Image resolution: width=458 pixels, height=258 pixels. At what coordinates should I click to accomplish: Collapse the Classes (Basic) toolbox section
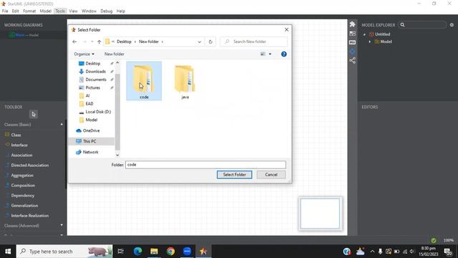(x=62, y=125)
